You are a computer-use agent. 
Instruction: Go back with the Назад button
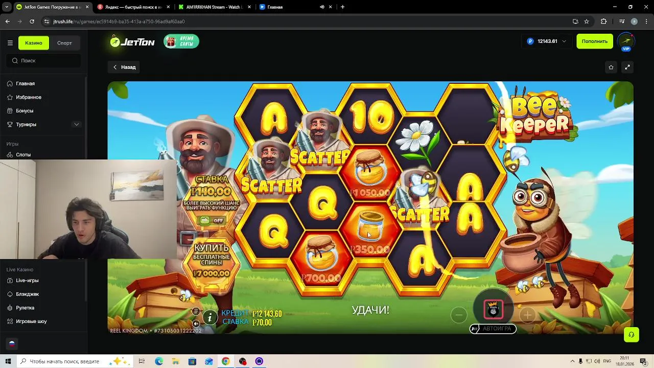click(x=124, y=67)
